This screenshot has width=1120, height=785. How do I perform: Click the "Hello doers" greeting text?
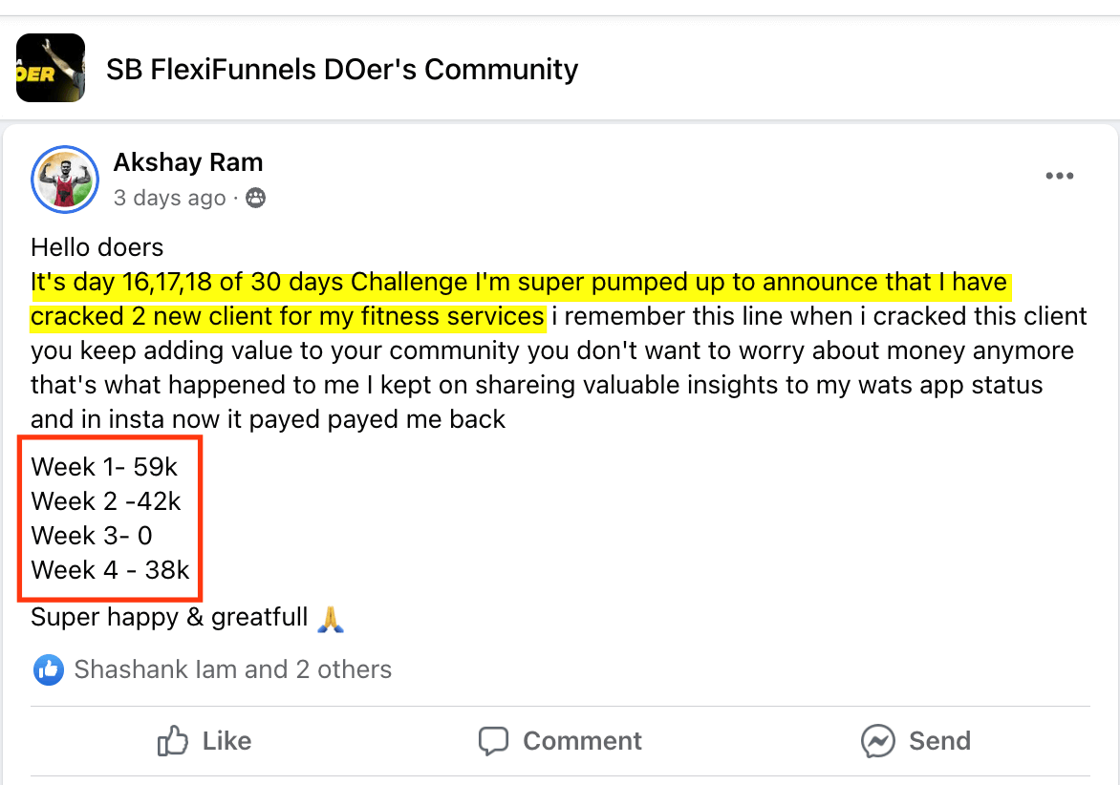[x=97, y=248]
